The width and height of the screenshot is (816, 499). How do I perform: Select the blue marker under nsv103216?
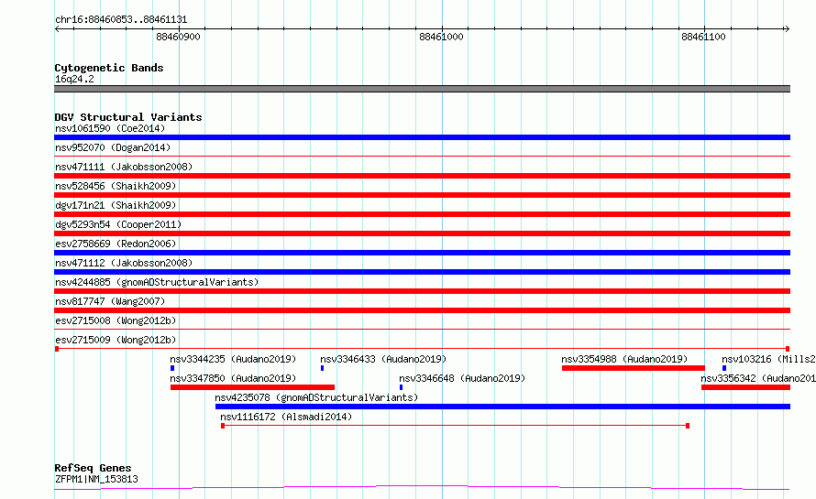pos(724,368)
